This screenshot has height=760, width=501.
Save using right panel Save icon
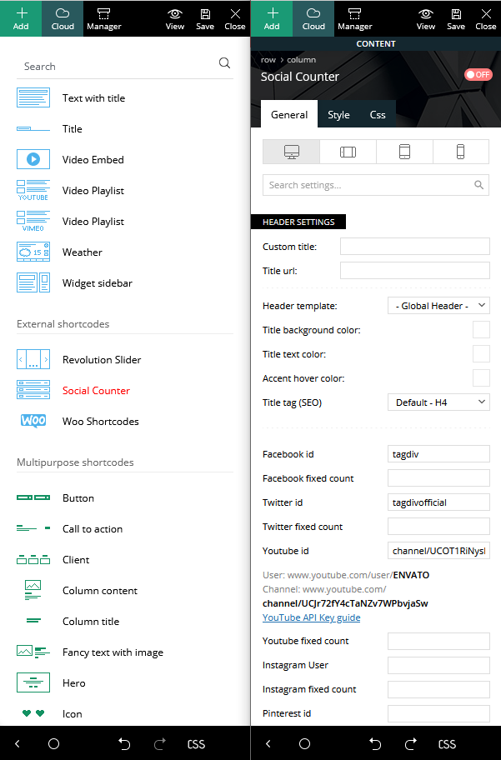click(x=456, y=18)
